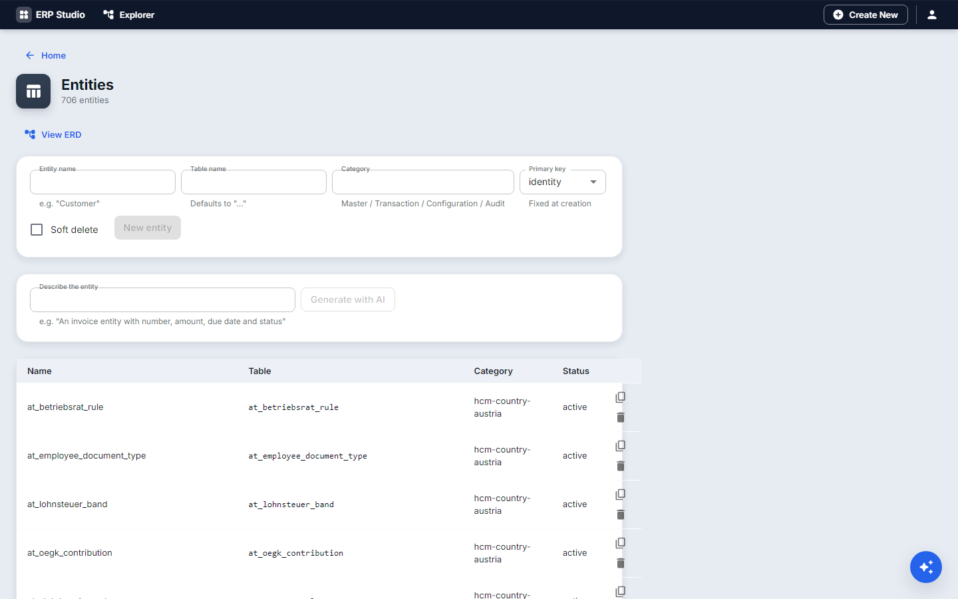Copy the at_betriebsrat_rule entity
Image resolution: width=958 pixels, height=599 pixels.
(620, 397)
